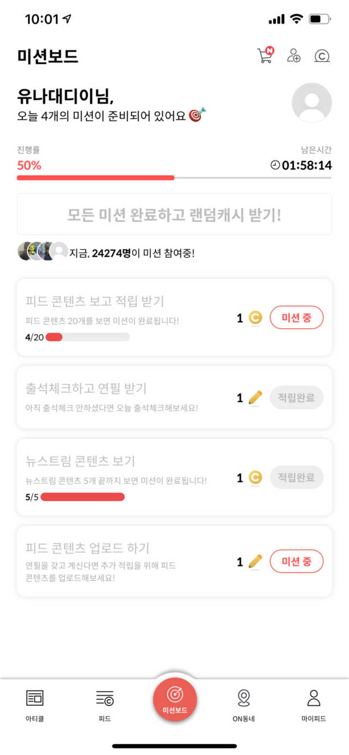Tap the 4/20 feed mission progress bar
Viewport: 349px width, 755px height.
click(87, 337)
